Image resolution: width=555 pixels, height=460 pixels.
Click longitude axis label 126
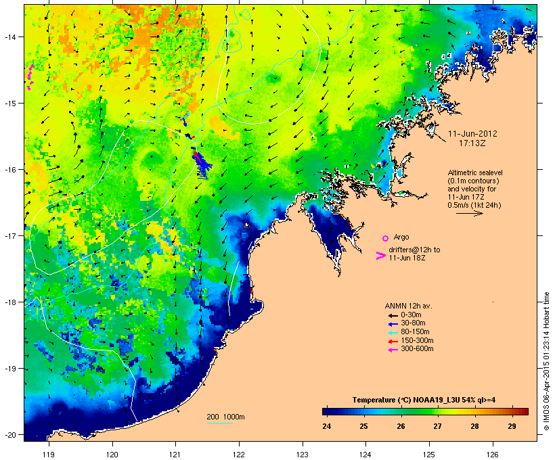492,455
